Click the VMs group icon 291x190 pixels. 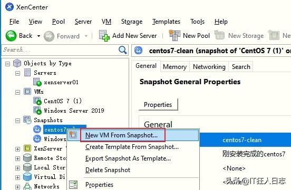click(x=27, y=92)
